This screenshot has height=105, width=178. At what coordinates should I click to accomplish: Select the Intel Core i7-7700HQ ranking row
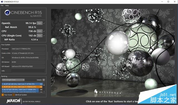click(x=22, y=87)
